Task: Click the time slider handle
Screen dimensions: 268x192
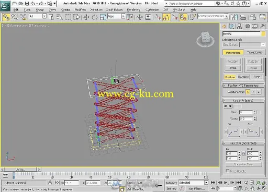Action: 20,169
